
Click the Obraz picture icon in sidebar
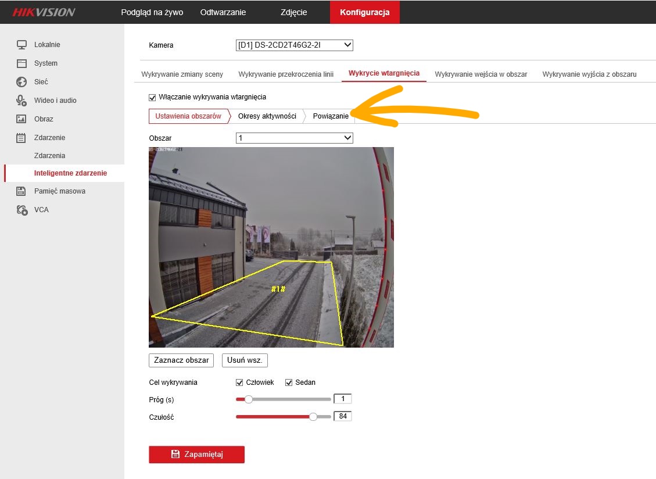[21, 119]
